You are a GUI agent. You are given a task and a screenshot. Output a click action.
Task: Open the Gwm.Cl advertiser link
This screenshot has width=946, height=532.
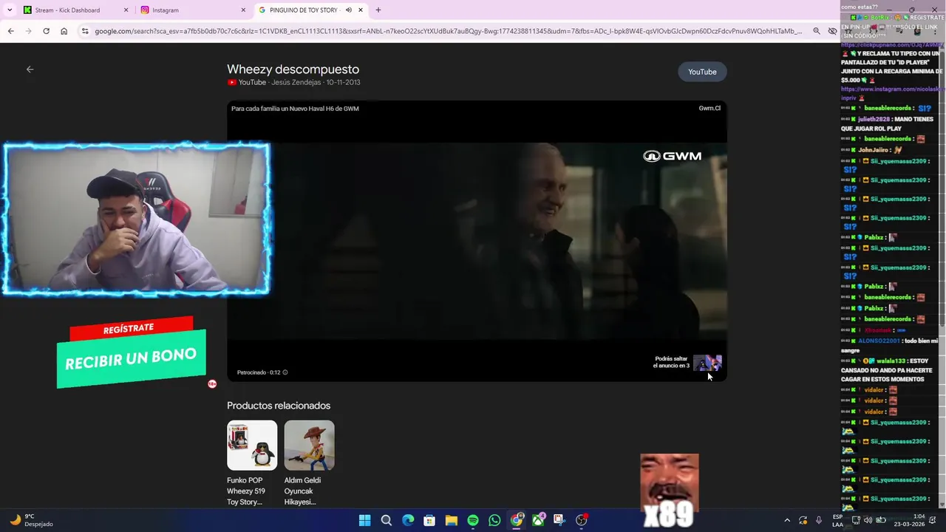coord(709,109)
